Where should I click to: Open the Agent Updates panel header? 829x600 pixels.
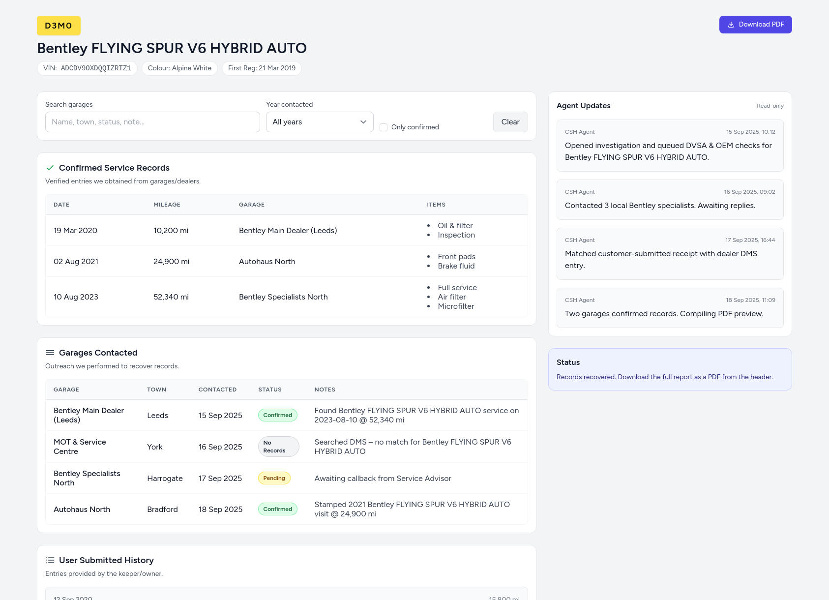(x=583, y=106)
